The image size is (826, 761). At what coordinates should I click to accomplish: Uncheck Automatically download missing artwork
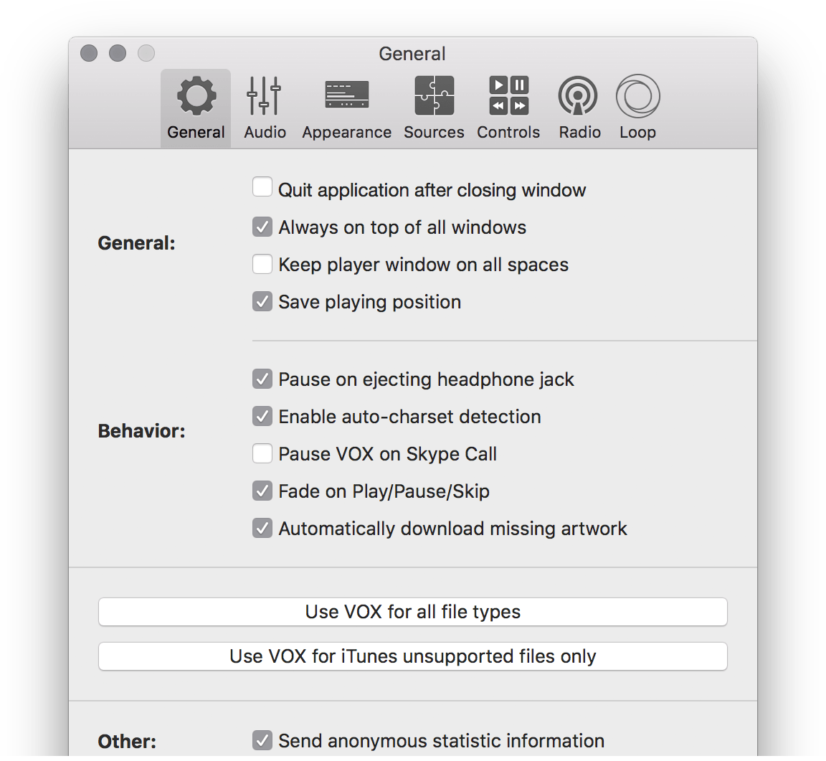262,528
